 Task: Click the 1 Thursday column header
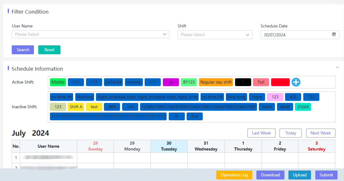point(243,146)
